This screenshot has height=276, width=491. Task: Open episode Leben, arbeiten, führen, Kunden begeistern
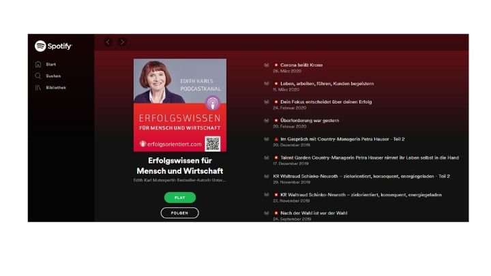click(x=327, y=84)
